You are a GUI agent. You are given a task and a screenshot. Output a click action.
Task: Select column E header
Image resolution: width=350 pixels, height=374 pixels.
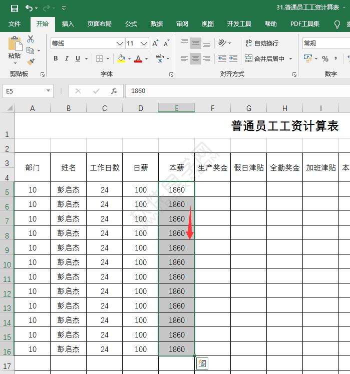[177, 108]
